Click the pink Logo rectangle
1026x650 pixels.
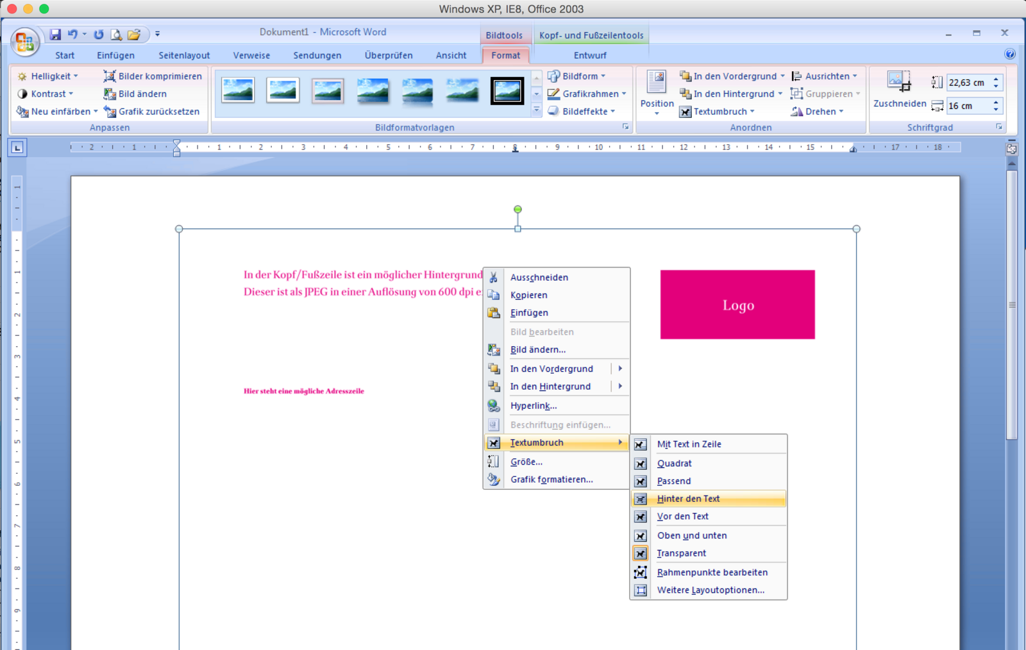[x=737, y=304]
